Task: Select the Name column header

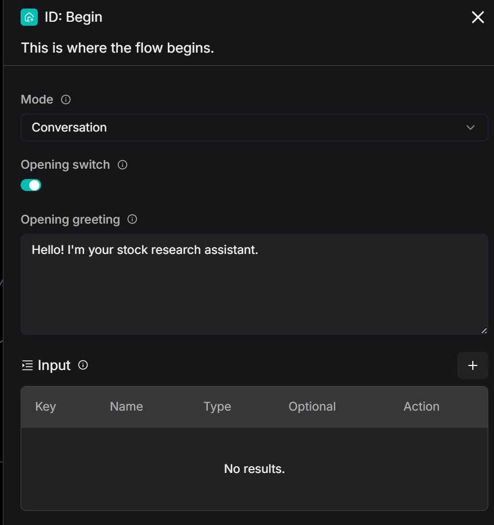Action: tap(126, 407)
